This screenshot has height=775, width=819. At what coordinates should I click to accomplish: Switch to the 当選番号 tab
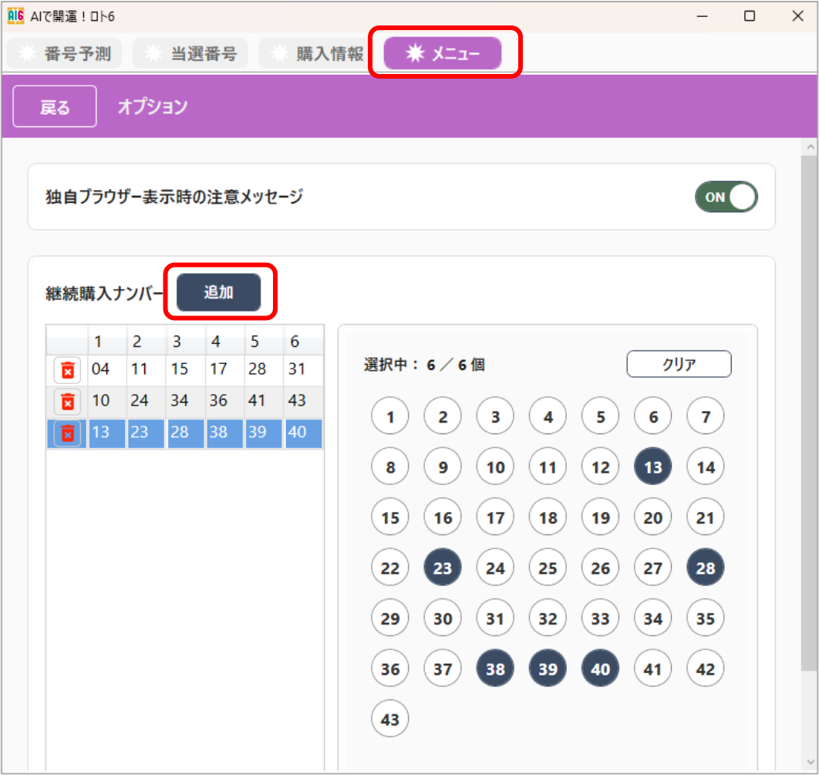pos(190,53)
